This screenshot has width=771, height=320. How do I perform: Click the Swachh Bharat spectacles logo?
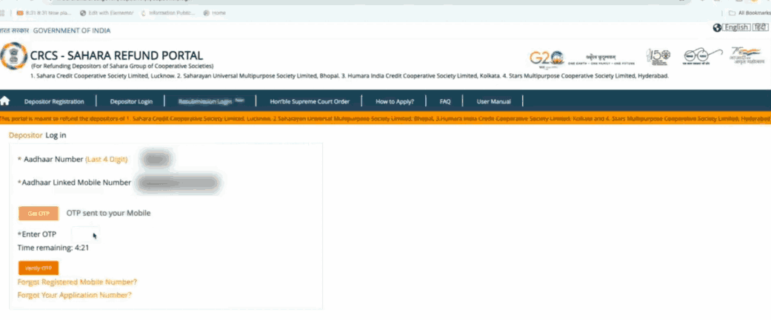point(703,57)
